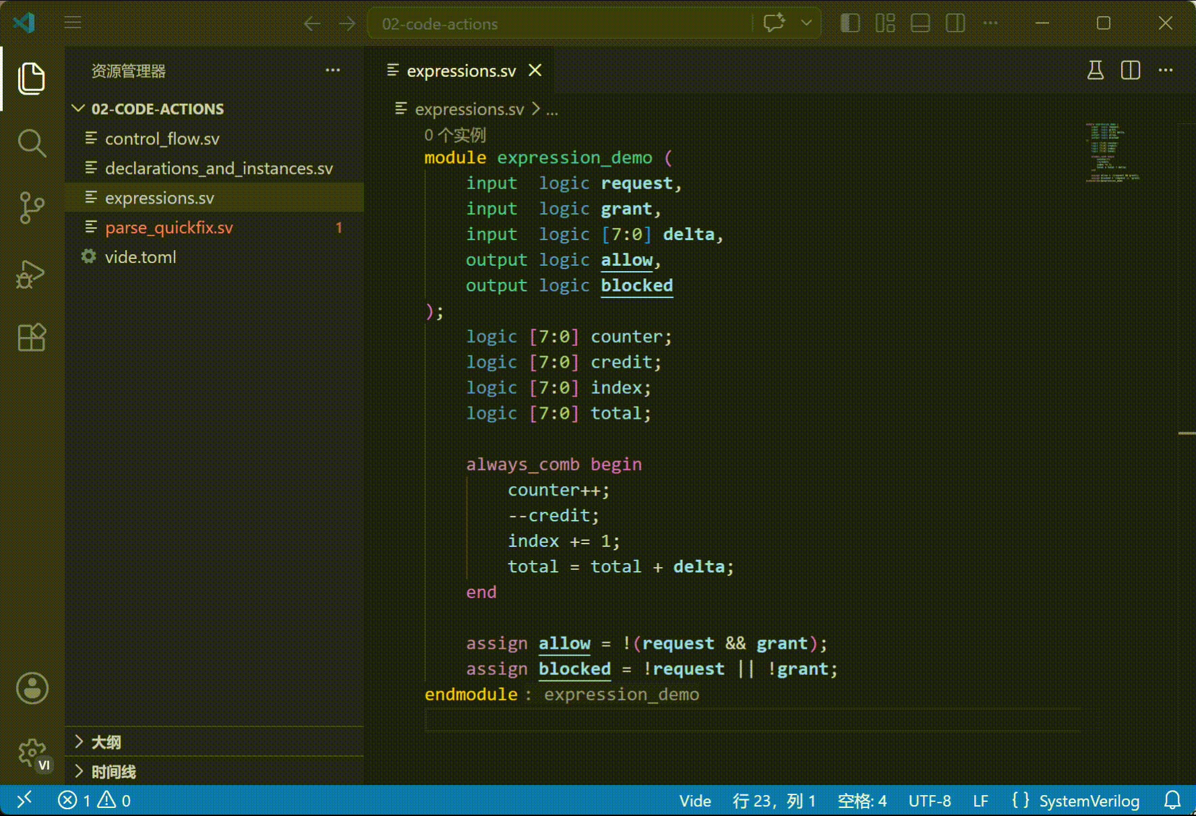Change end of line sequence LF
The width and height of the screenshot is (1196, 816).
click(981, 801)
